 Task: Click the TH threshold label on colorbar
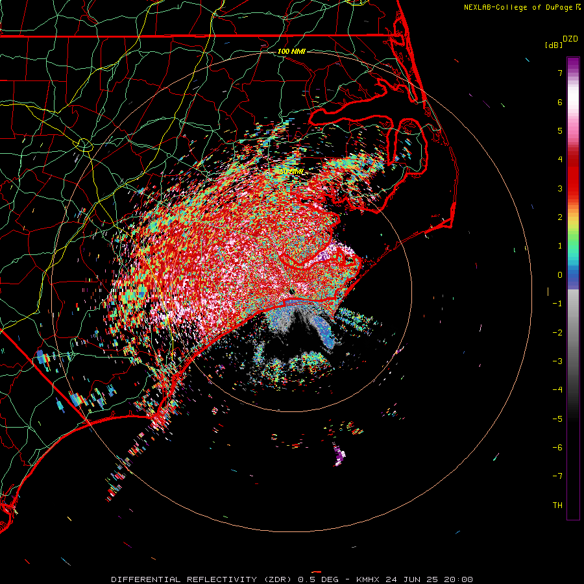557,505
